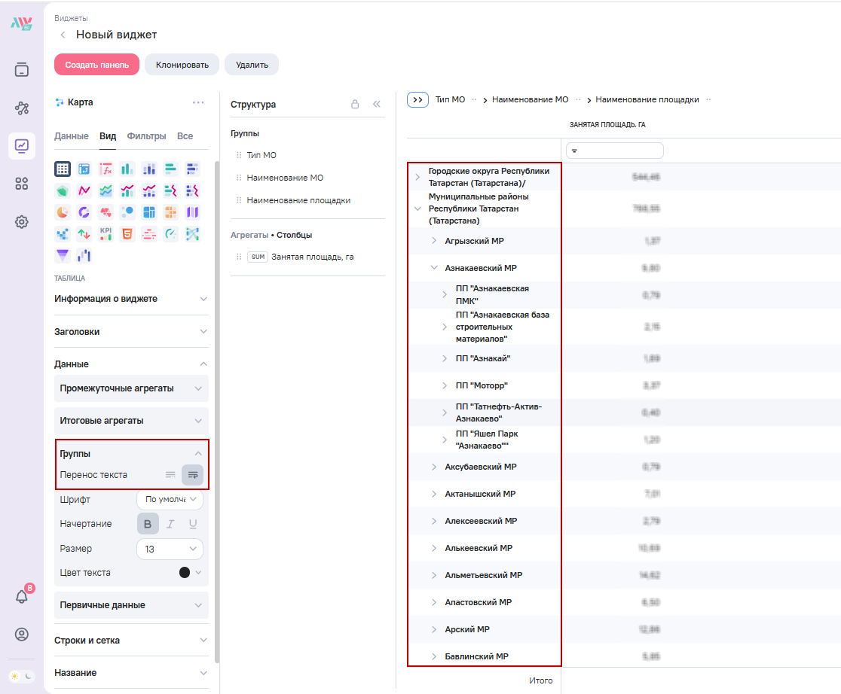Pick the radar chart widget icon
841x694 pixels.
click(63, 190)
